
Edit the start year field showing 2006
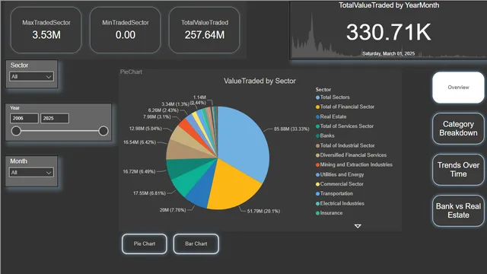click(24, 119)
